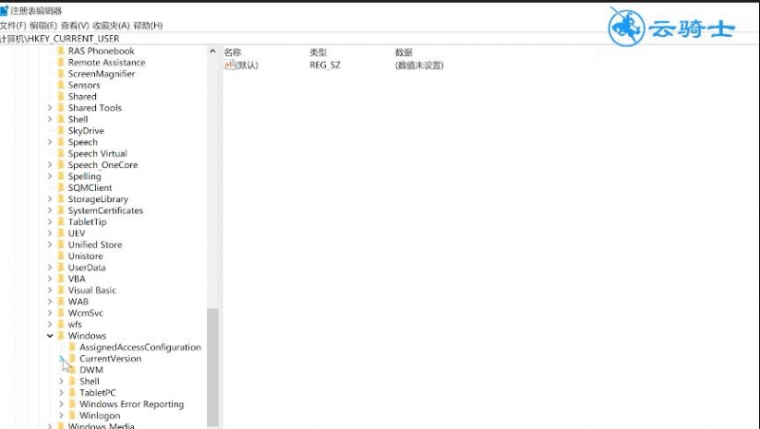Select the Winlogon key
760x429 pixels.
click(100, 416)
